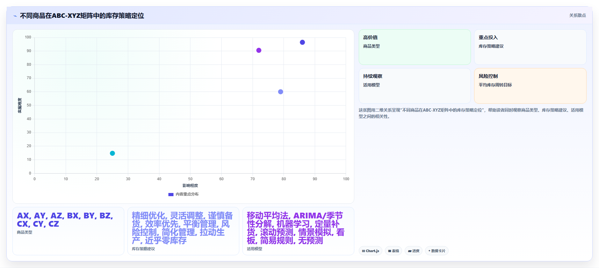This screenshot has height=268, width=599.
Task: Toggle the 内容重点分布 legend color box
Action: 171,194
